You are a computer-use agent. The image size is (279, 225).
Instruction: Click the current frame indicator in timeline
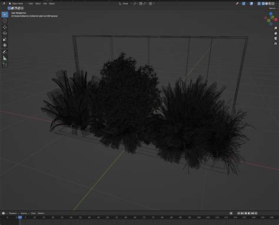(x=20, y=217)
